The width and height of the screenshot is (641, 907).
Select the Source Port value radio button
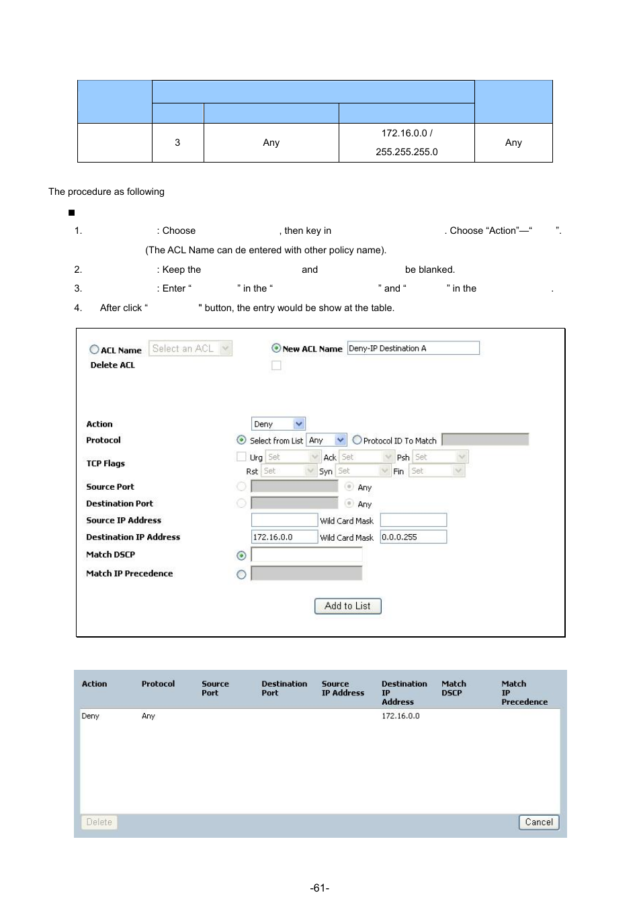241,486
